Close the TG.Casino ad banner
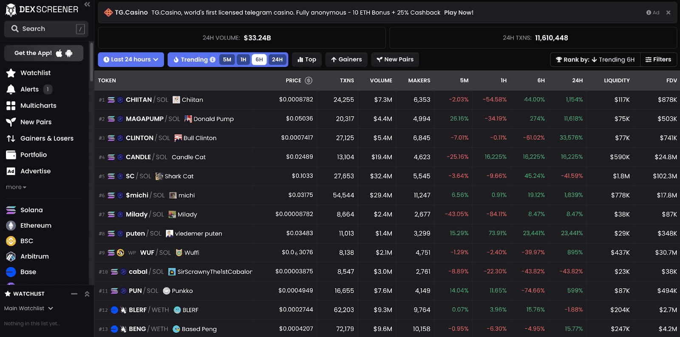The height and width of the screenshot is (337, 680). (668, 13)
